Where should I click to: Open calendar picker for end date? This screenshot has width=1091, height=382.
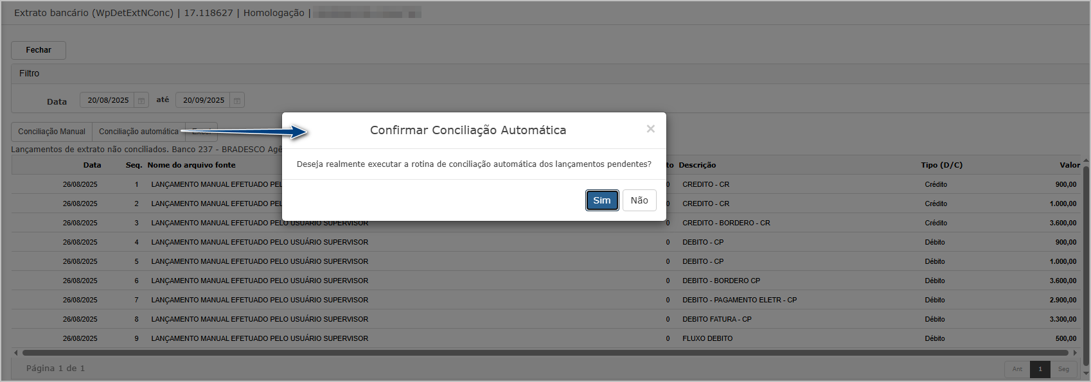point(237,100)
